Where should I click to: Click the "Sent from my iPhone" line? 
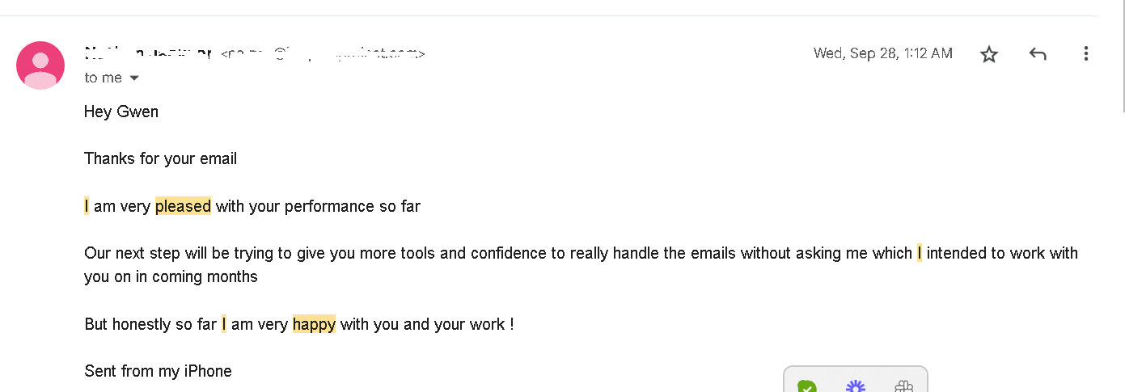158,371
